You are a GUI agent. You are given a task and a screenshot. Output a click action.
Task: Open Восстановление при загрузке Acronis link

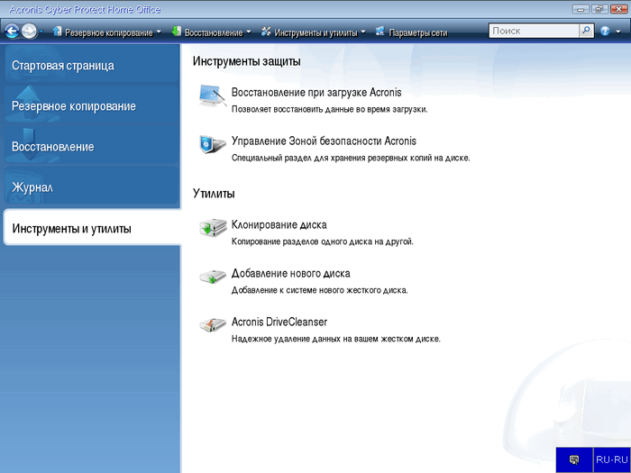tap(316, 93)
